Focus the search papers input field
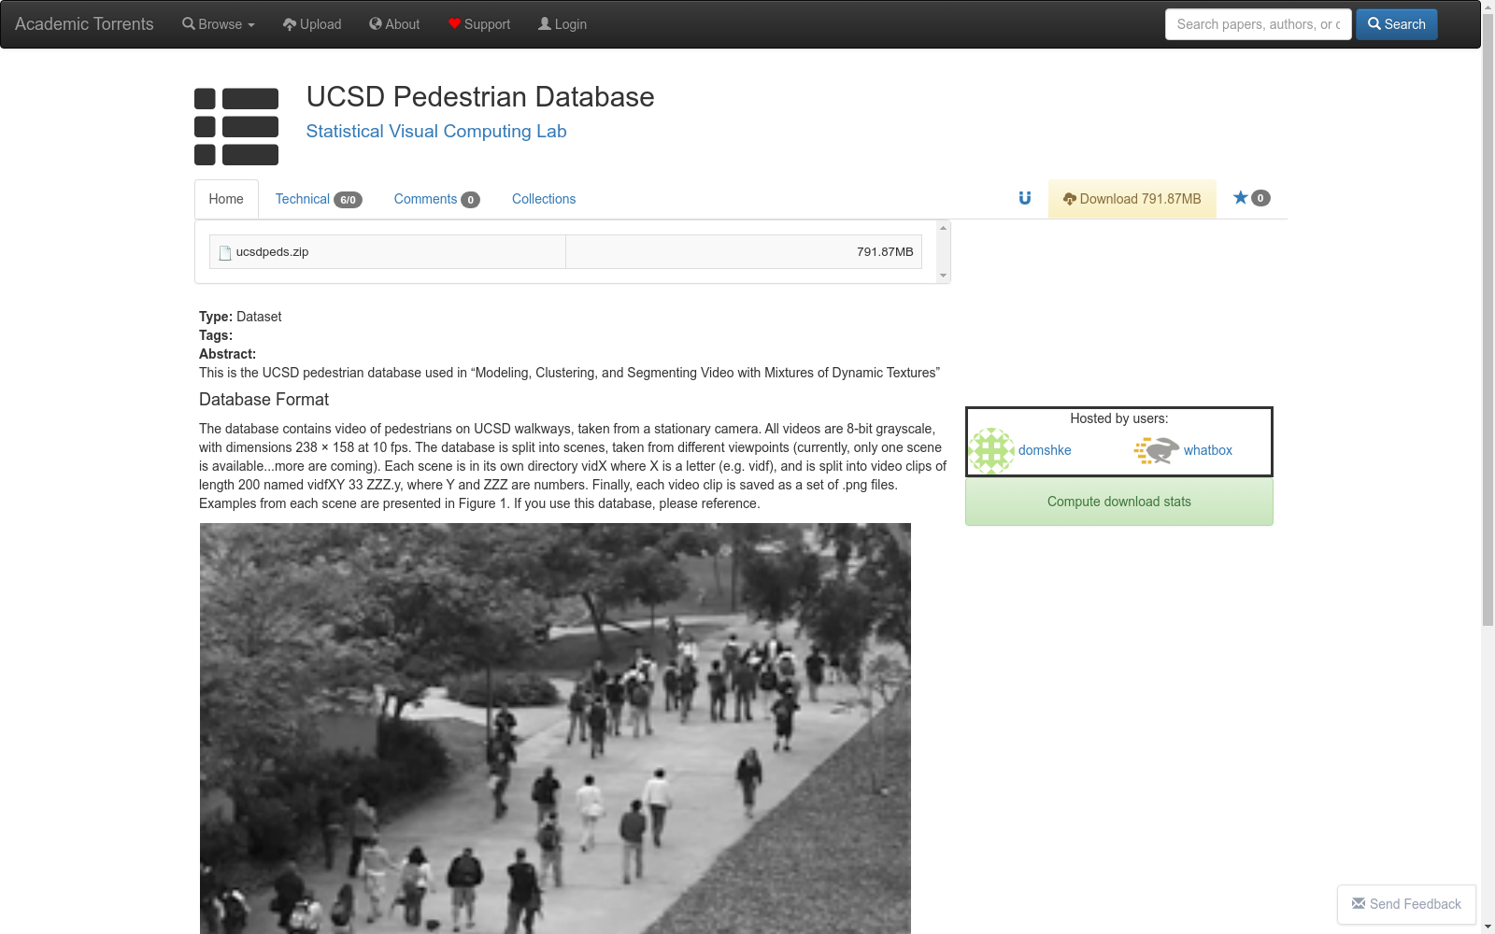Viewport: 1495px width, 934px height. pos(1258,24)
